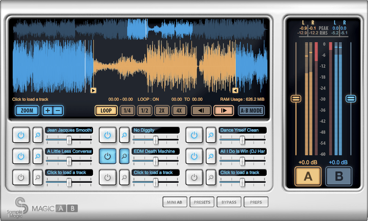Click the magnifier icon beside EDM Death Machine
This screenshot has width=368, height=221.
tap(125, 156)
